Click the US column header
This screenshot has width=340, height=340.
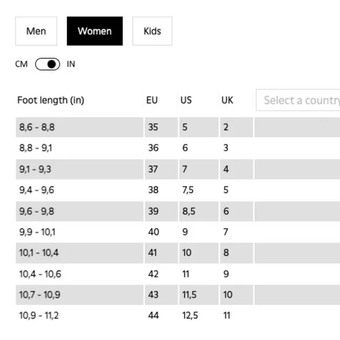pyautogui.click(x=186, y=100)
